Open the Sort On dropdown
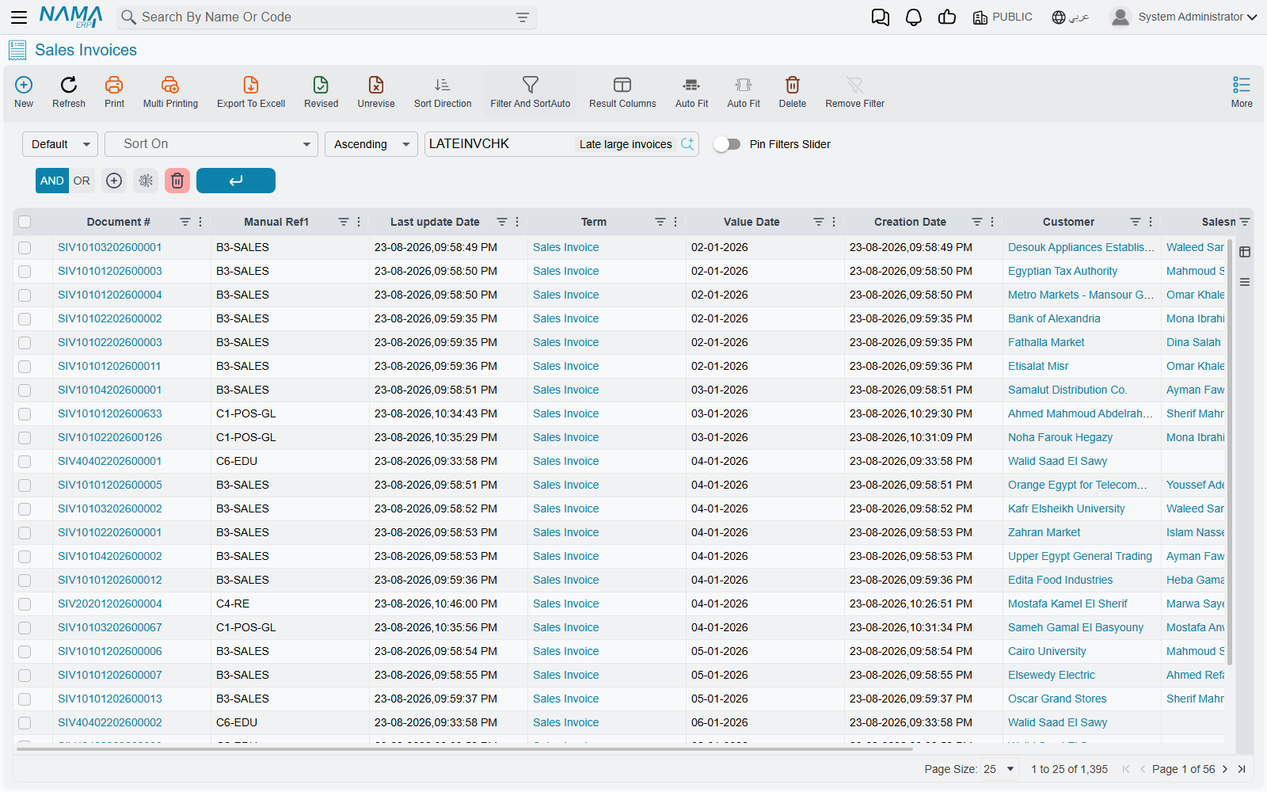The height and width of the screenshot is (792, 1267). 211,144
